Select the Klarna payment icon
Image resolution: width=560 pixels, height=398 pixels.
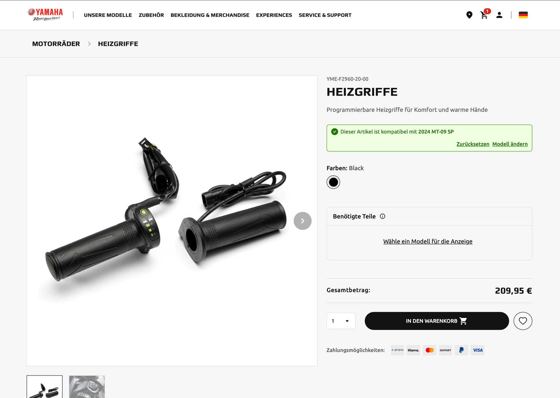(413, 350)
